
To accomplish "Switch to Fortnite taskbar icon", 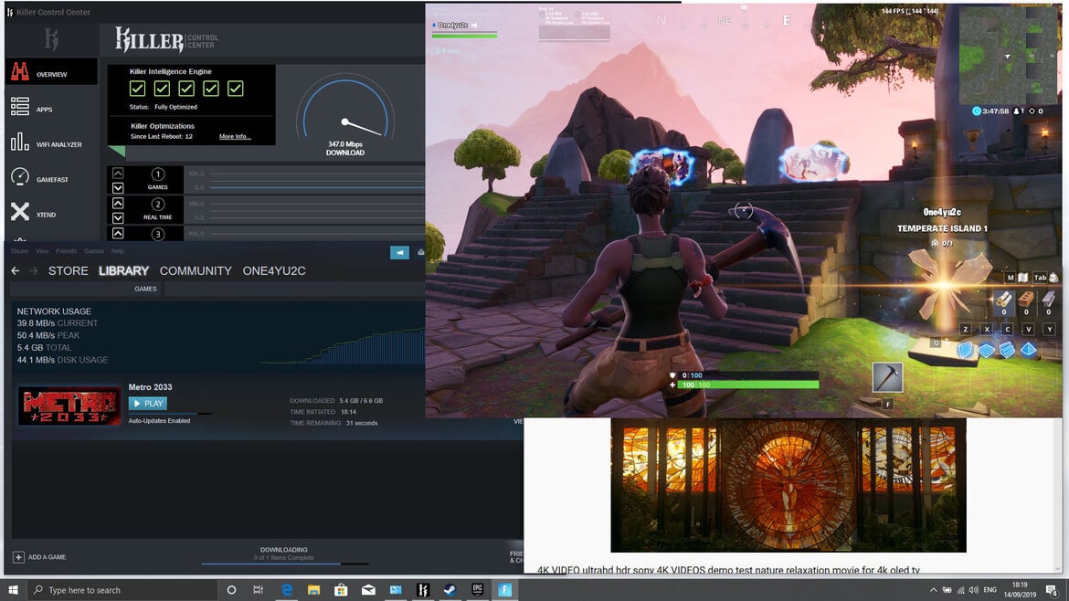I will coord(504,590).
